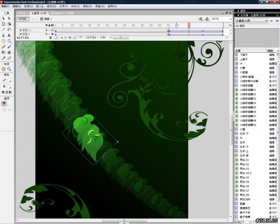280x224 pixels.
Task: Open the 說明(H) menu
Action: tap(112, 6)
